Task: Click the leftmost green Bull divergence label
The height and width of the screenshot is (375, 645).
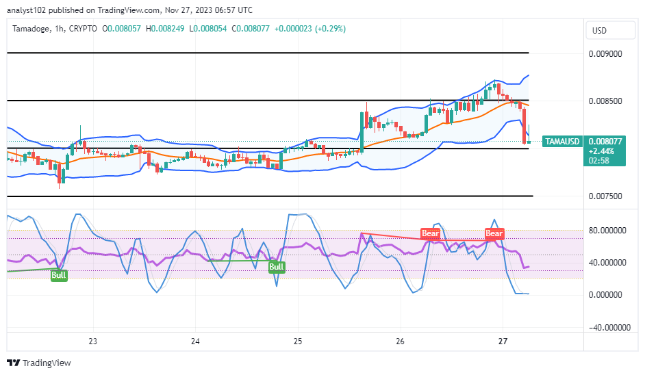Action: [x=60, y=275]
